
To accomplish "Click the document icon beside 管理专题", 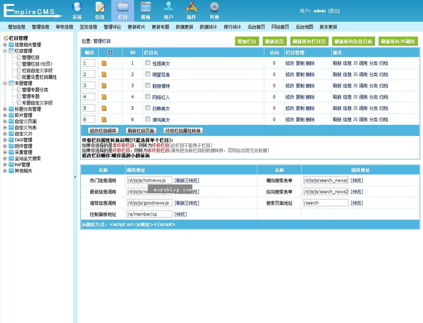I will tap(19, 96).
